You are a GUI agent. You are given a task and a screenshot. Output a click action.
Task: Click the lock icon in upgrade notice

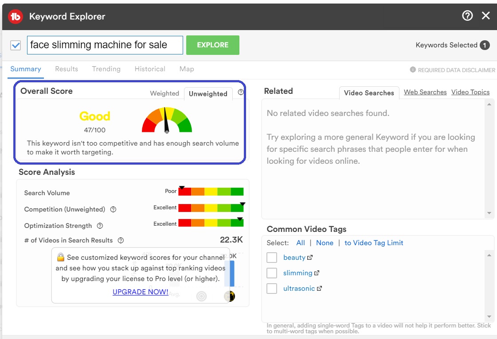click(61, 257)
